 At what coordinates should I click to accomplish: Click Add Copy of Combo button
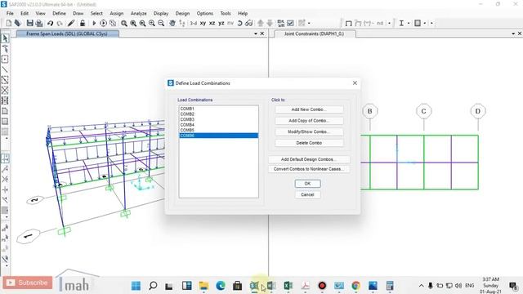pyautogui.click(x=309, y=121)
